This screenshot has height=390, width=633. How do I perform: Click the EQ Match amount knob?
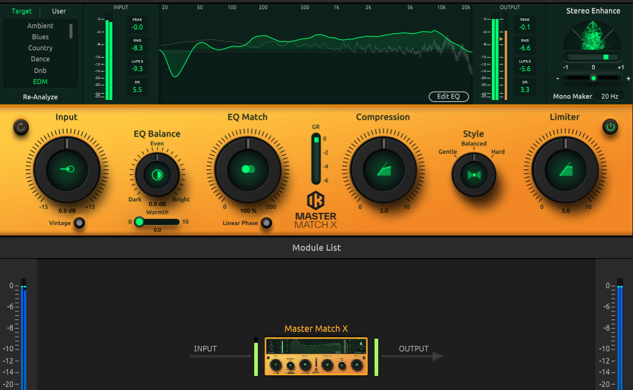click(x=248, y=170)
